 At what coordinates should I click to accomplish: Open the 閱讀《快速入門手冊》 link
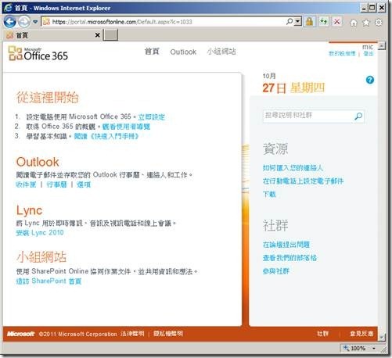(106, 136)
